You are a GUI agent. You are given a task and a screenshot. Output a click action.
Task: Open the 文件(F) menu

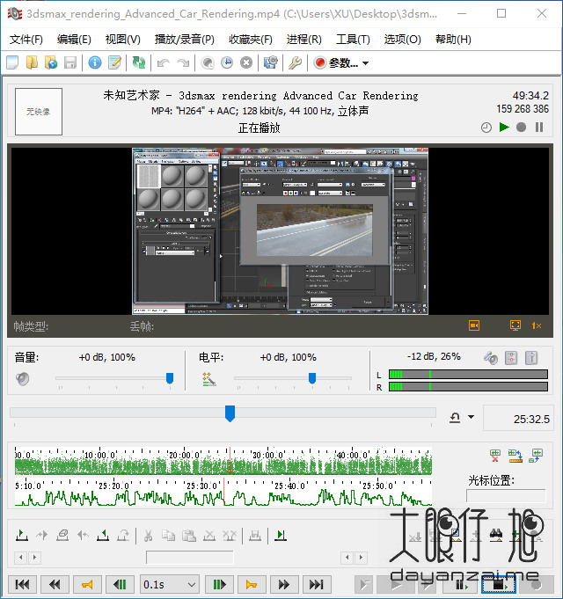pos(26,40)
